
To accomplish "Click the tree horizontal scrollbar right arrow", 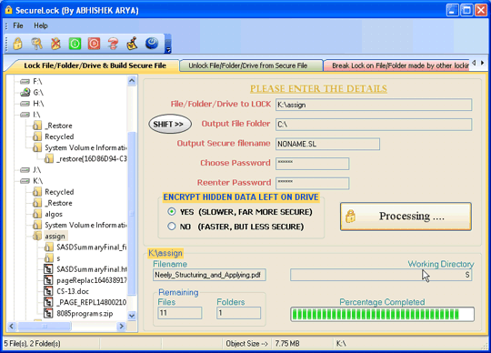I will [122, 327].
